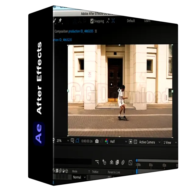Open the Composition panel hamburger menu
Screen dimensions: 192x192
[96, 31]
